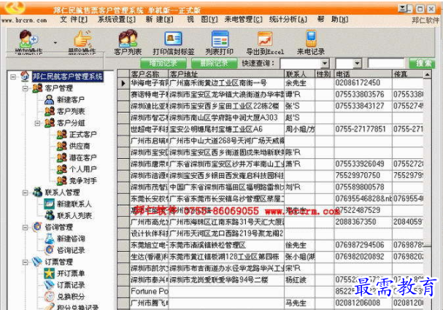Viewport: 443px width, 310px height.
Task: Open 客户列表 in the sidebar tree
Action: [71, 112]
